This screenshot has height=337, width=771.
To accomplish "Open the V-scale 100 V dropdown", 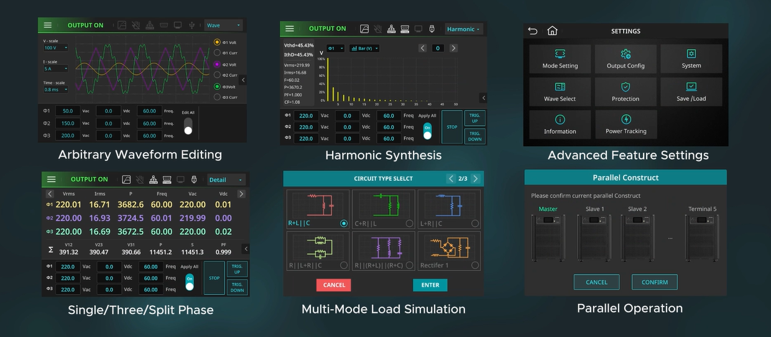I will (x=56, y=48).
